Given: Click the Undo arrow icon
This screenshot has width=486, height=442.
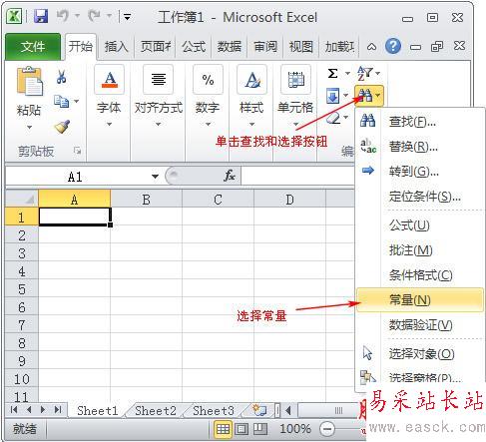Looking at the screenshot, I should point(63,15).
